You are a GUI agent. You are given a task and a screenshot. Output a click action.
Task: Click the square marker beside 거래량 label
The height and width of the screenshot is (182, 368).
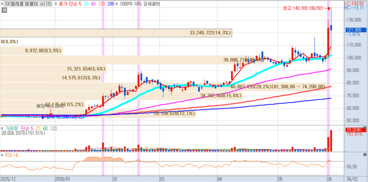tap(2, 128)
